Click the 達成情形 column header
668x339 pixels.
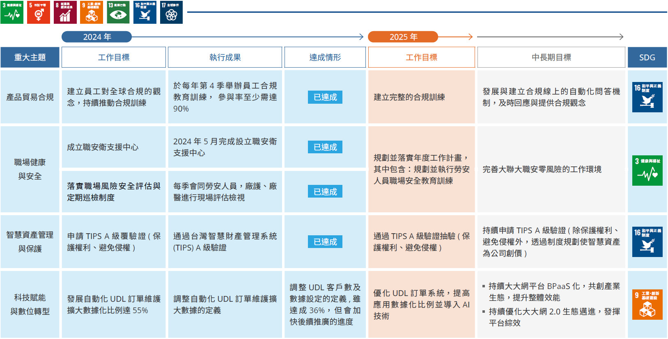(325, 57)
